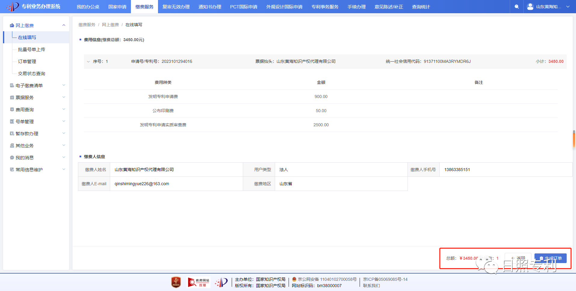576x291 pixels.
Task: Click the 暂存款办理 sidebar icon
Action: 12,134
